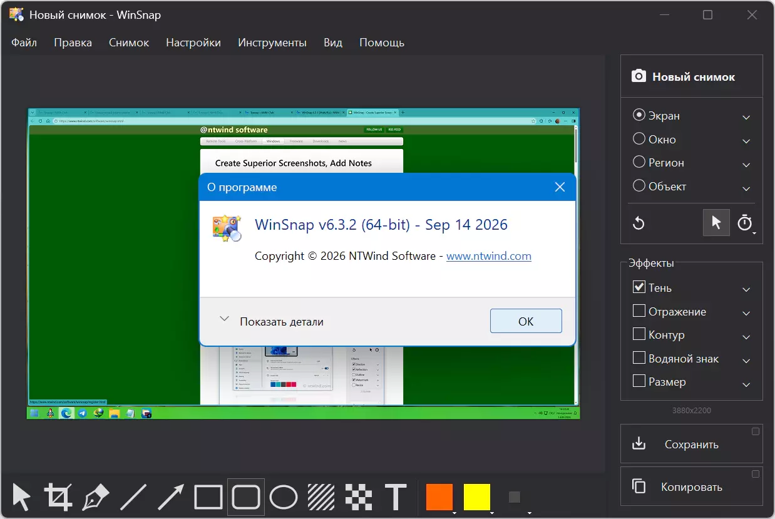Select the Arrow line tool
775x519 pixels.
tap(170, 497)
